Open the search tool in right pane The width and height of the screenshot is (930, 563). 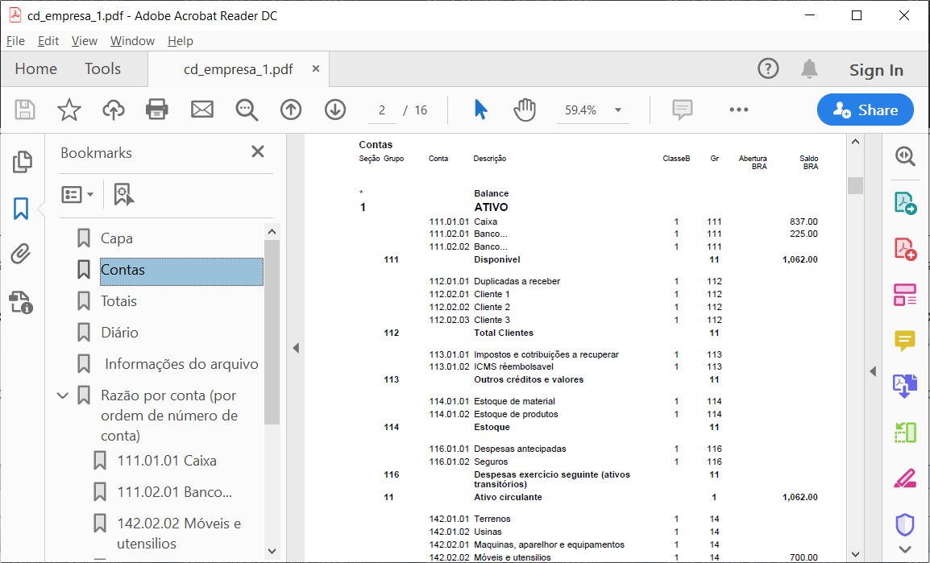[x=905, y=156]
